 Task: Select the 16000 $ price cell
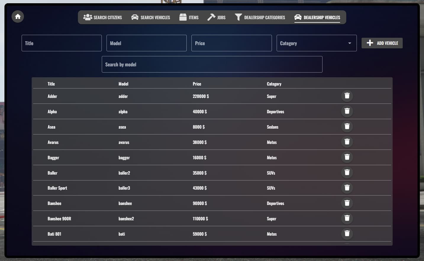(x=199, y=157)
